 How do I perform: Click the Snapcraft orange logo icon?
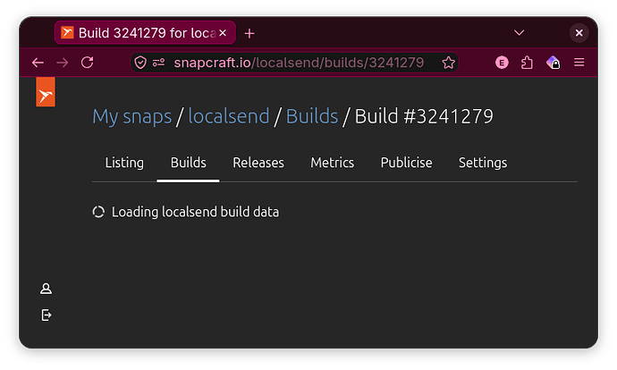coord(46,92)
